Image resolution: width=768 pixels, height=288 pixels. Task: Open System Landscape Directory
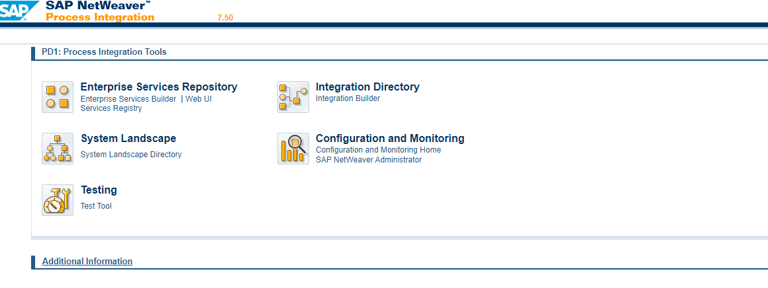click(x=131, y=155)
